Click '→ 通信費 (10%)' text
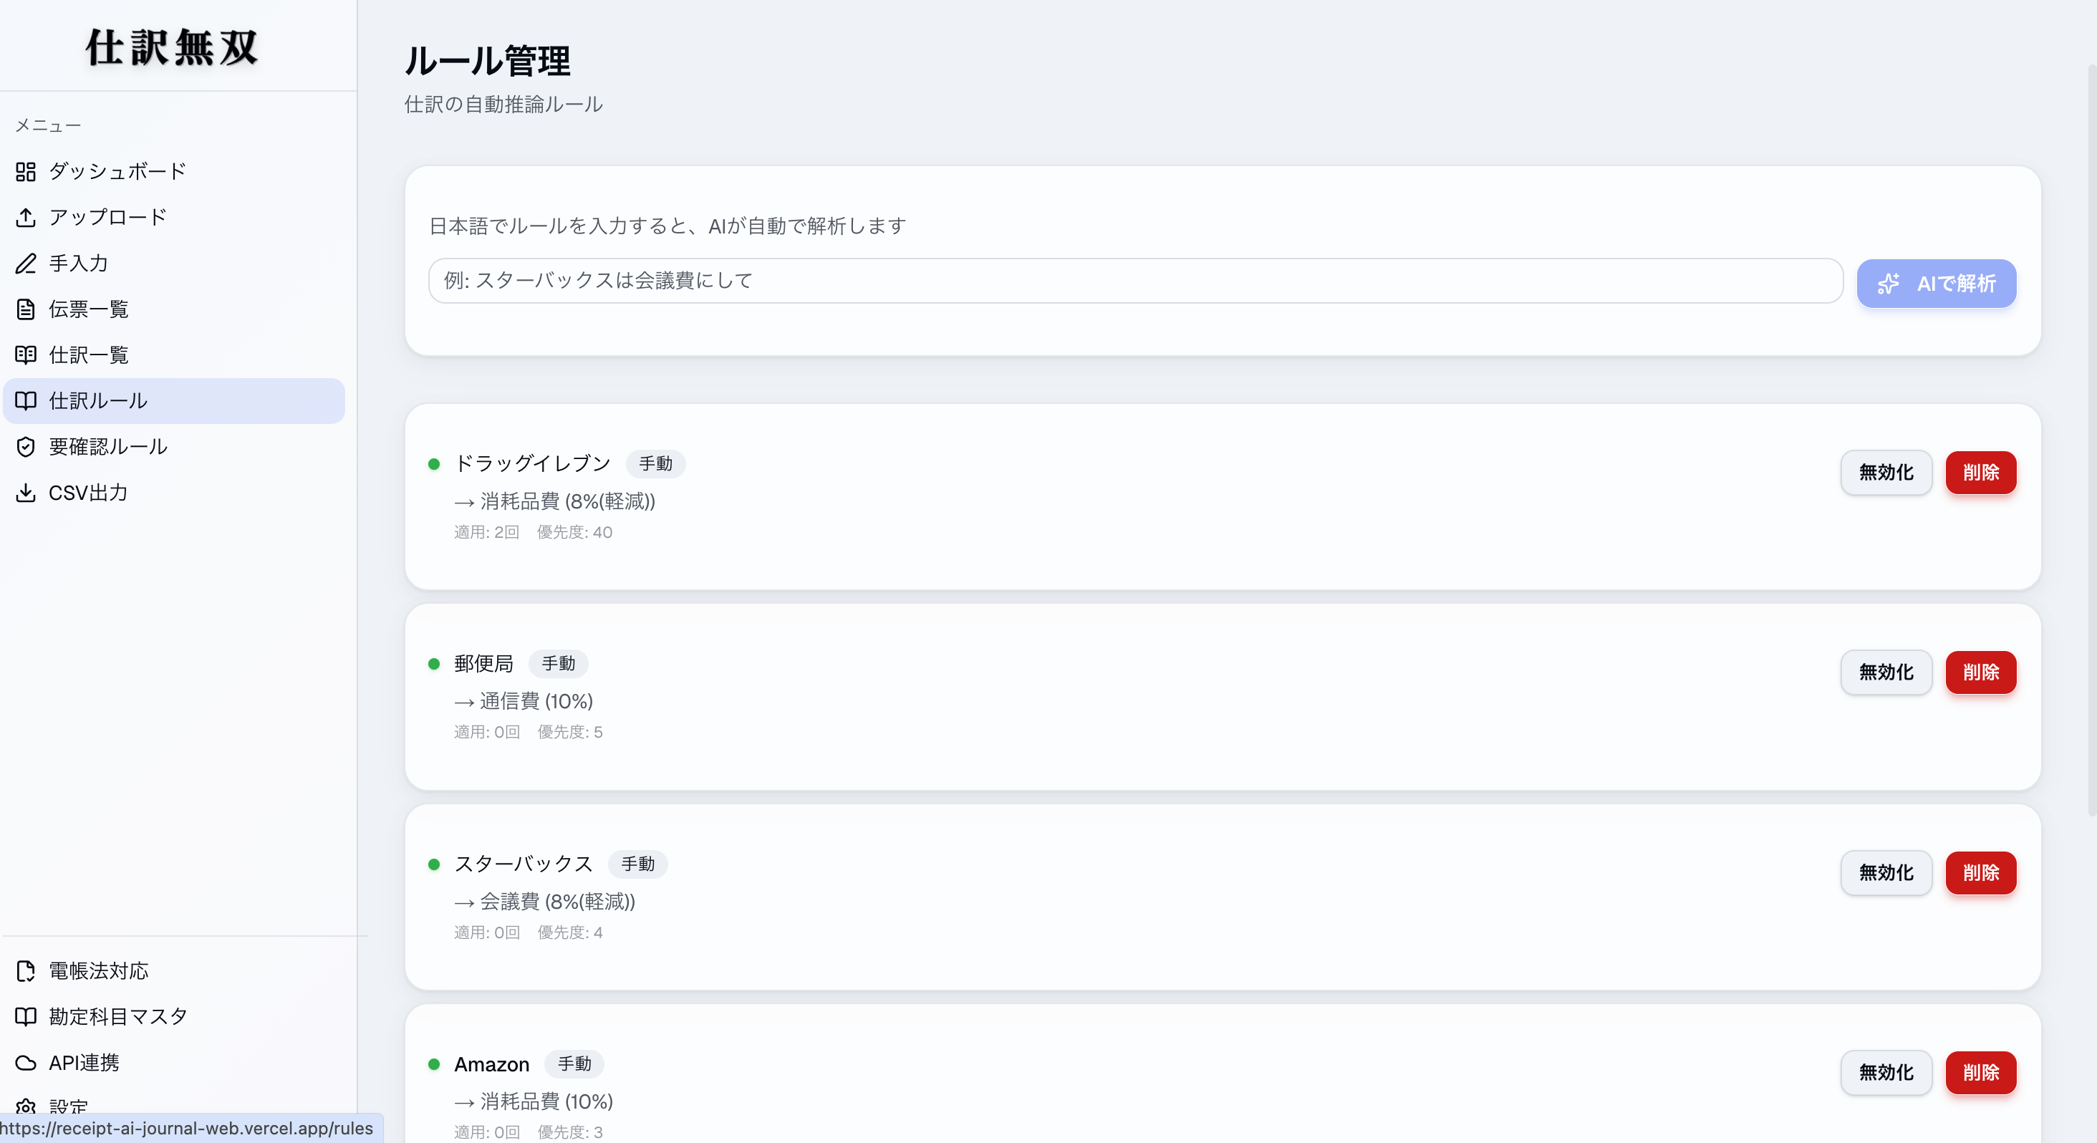This screenshot has height=1143, width=2097. 524,702
